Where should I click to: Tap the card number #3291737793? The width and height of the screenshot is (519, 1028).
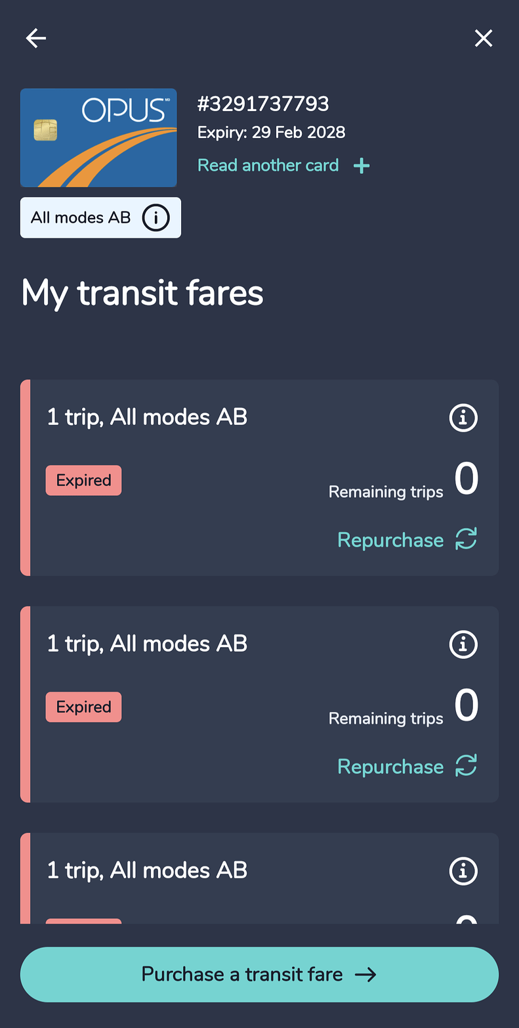[x=263, y=104]
